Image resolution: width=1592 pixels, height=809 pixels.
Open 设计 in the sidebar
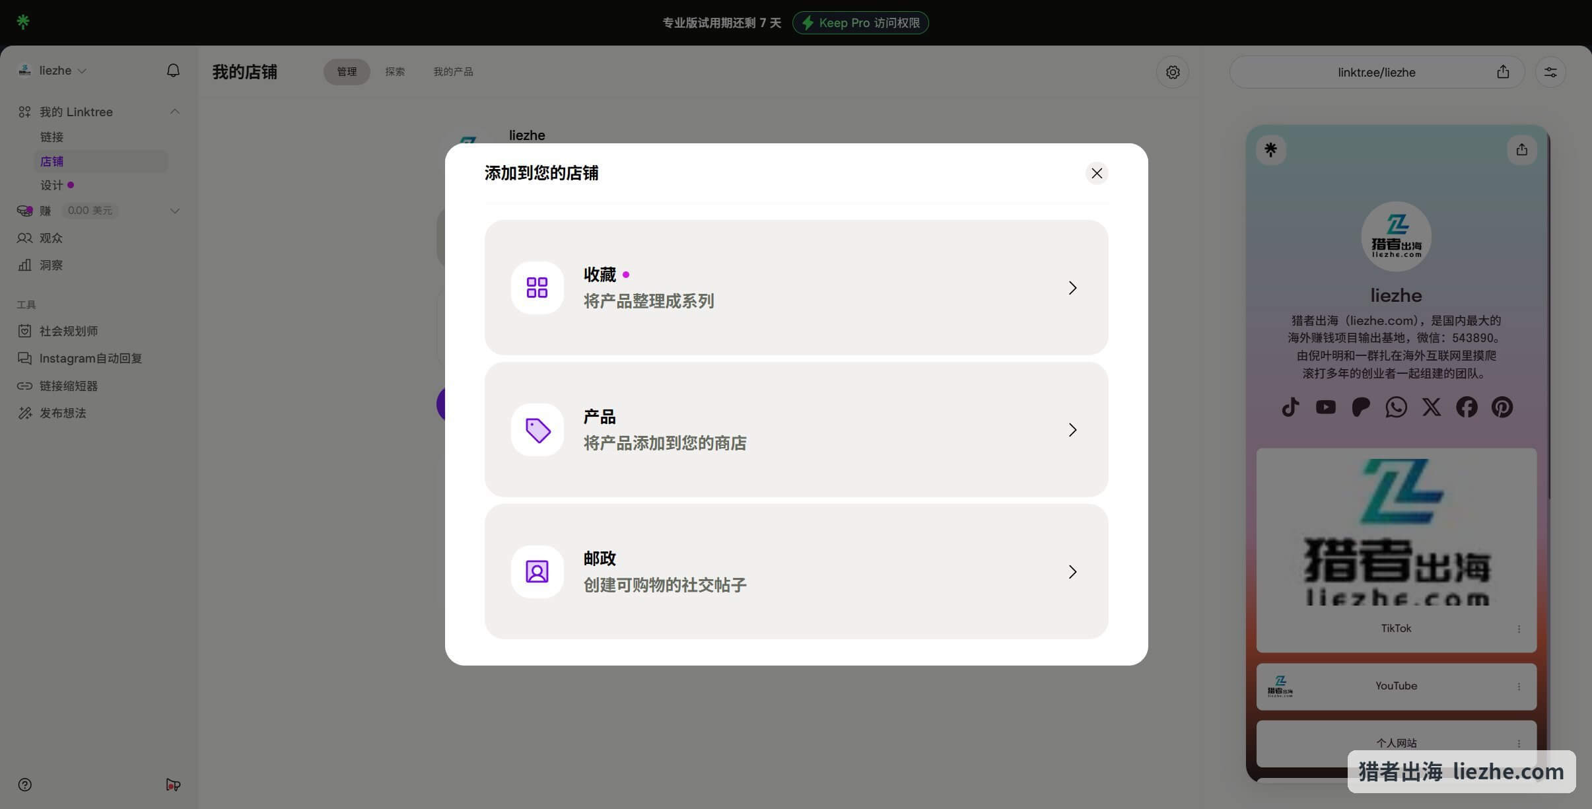[x=52, y=186]
